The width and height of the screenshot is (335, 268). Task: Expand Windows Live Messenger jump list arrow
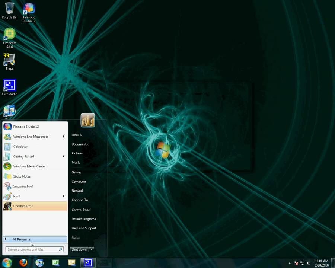[x=64, y=136]
